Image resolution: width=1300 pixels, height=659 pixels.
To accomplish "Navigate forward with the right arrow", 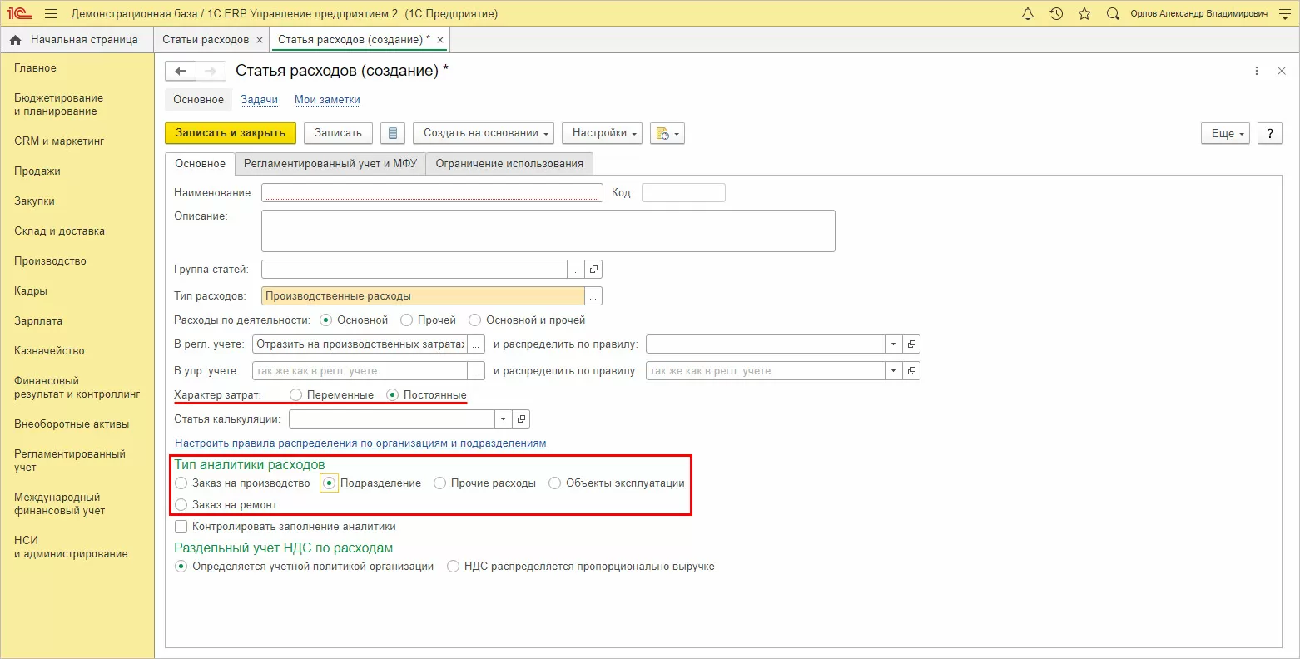I will (x=211, y=72).
